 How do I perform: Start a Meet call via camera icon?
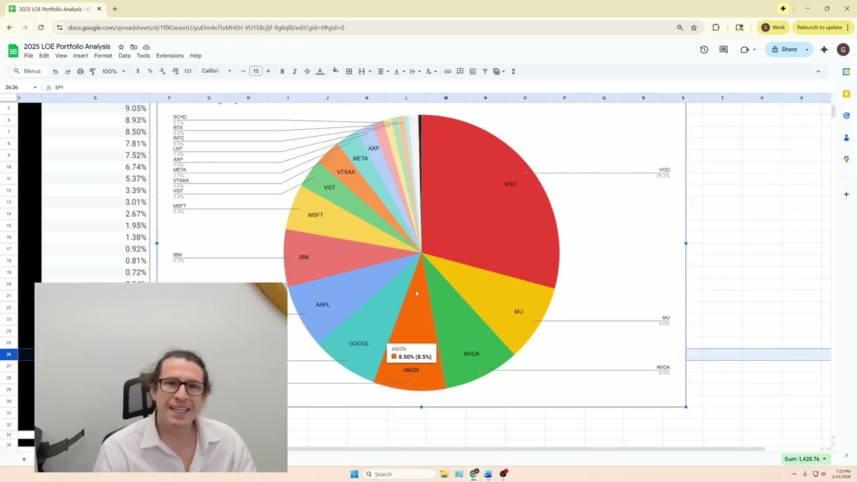point(745,50)
